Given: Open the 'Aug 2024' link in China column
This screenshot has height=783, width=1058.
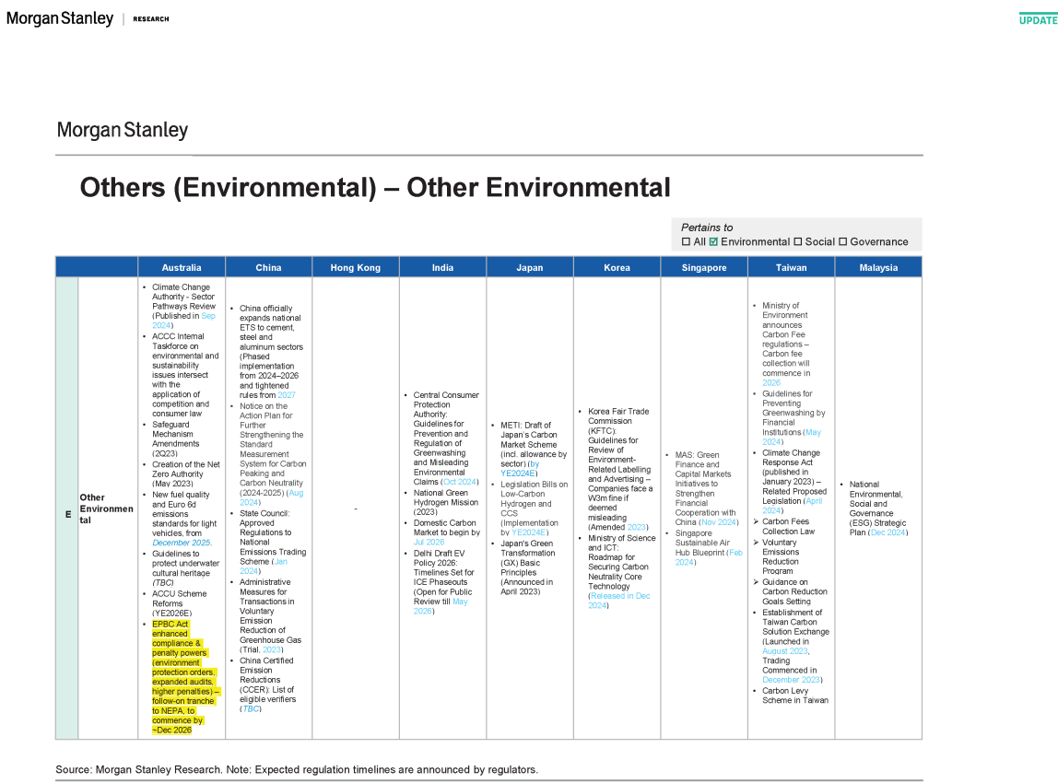Looking at the screenshot, I should [x=271, y=497].
